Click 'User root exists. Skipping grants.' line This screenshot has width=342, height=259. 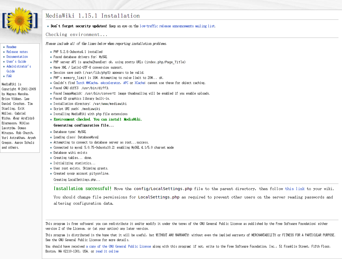pyautogui.click(x=81, y=168)
